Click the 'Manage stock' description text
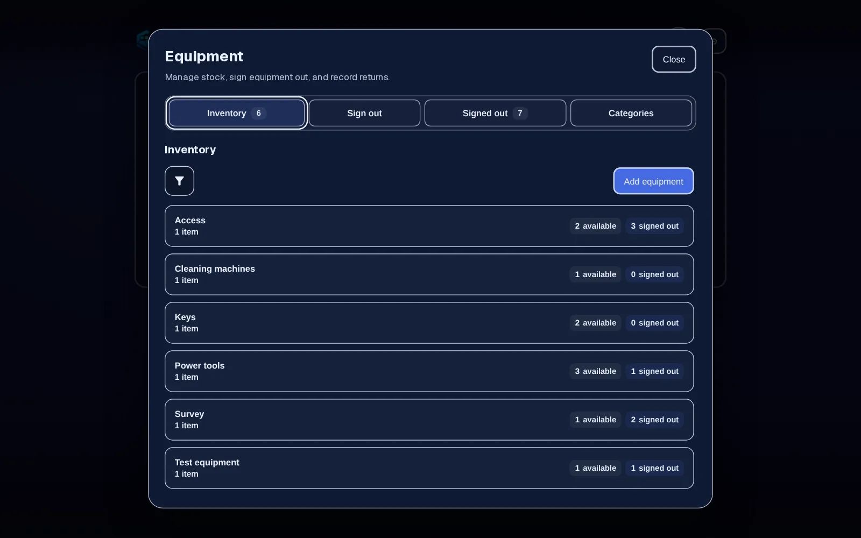 click(x=277, y=77)
